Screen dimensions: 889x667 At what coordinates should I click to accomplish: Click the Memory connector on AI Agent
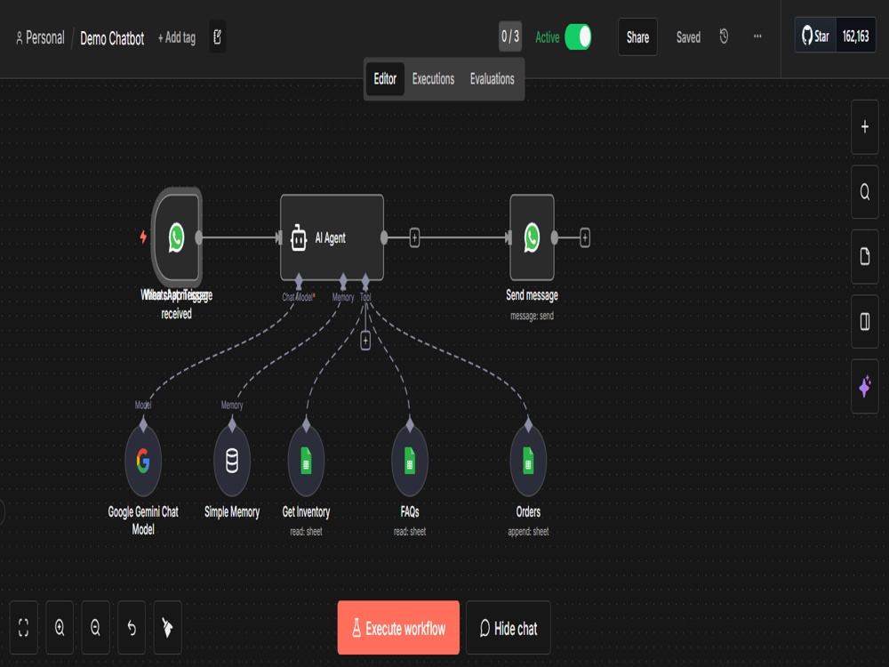click(x=343, y=279)
